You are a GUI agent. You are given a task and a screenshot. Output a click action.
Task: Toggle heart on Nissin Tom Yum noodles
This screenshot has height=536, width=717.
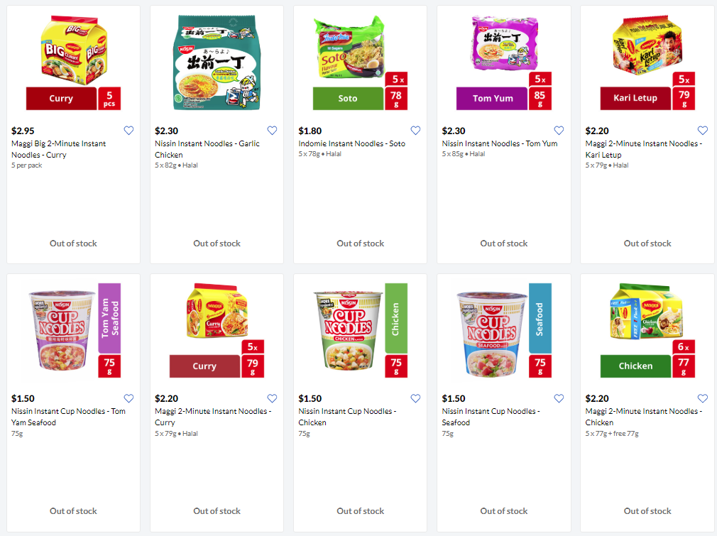pos(559,131)
